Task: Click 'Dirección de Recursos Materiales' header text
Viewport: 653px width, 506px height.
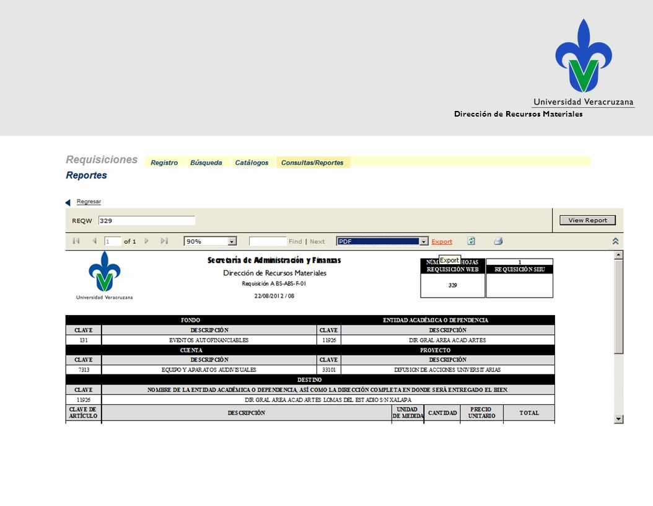Action: [518, 113]
